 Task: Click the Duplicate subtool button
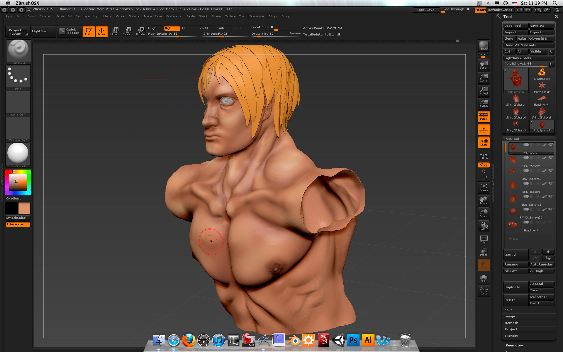click(x=516, y=287)
